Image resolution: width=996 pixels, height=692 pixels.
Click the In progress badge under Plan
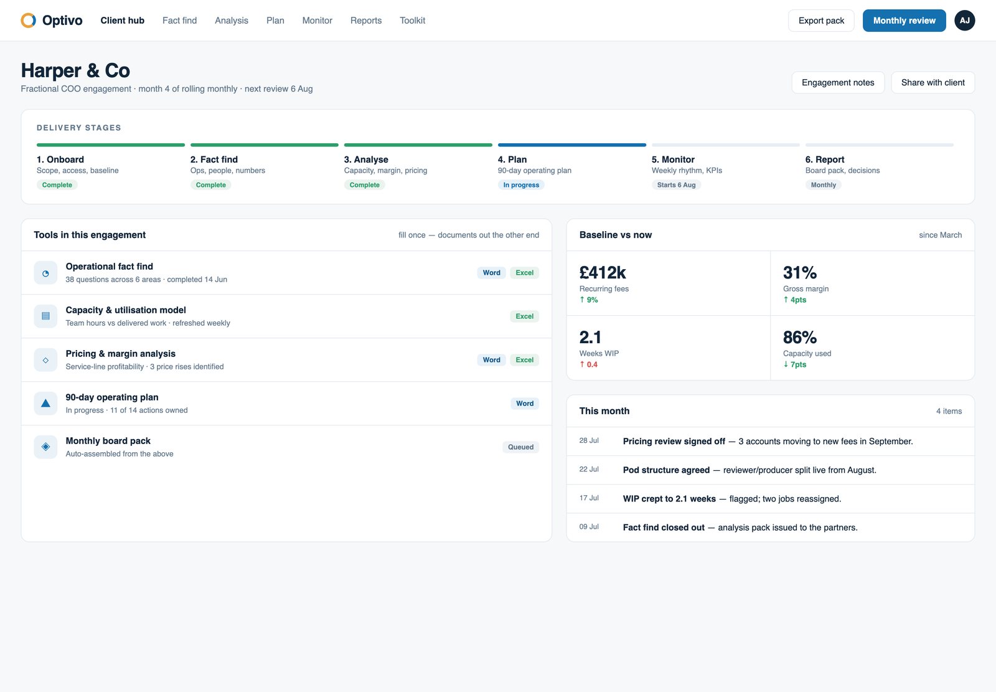coord(521,185)
